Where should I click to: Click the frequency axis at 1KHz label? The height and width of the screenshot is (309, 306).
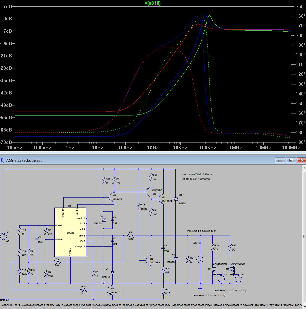click(153, 147)
